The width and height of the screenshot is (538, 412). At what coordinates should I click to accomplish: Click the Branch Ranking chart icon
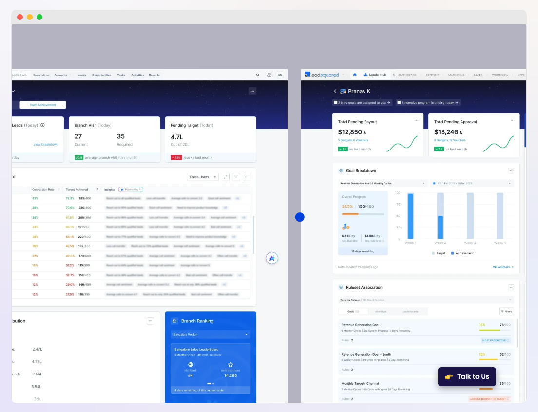(174, 321)
